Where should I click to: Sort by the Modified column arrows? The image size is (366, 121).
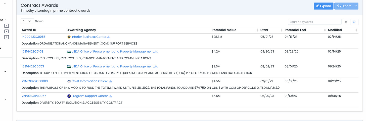pos(356,30)
